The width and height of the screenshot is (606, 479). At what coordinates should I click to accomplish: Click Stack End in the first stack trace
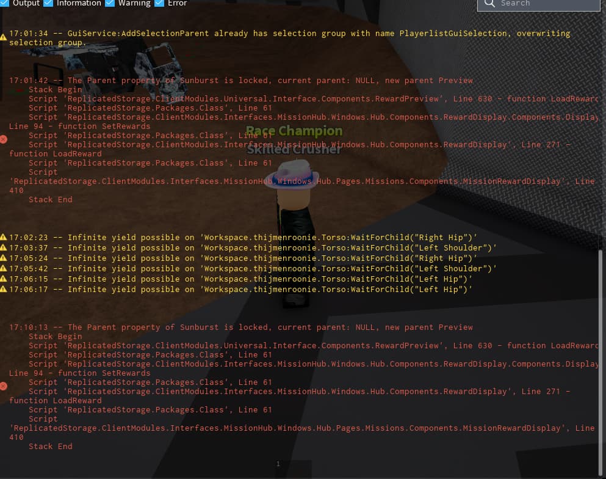pyautogui.click(x=50, y=199)
